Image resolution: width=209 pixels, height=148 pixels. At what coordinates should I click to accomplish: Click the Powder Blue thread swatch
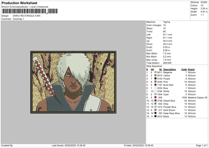pos(155,107)
